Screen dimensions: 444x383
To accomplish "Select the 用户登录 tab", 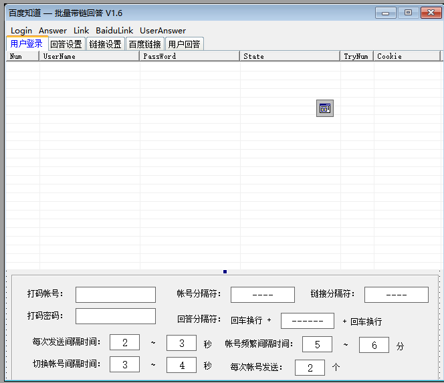I will tap(27, 43).
